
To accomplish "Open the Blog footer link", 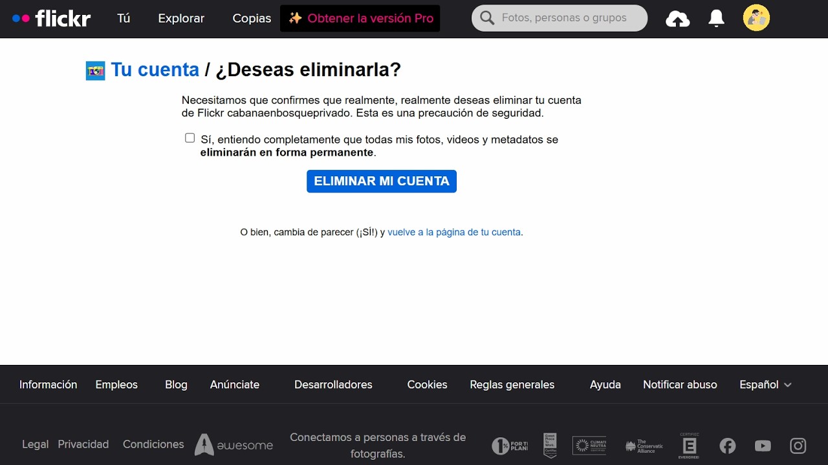I will (176, 385).
